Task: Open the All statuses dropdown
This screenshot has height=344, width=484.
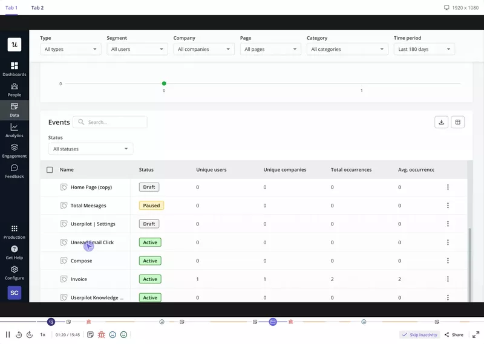Action: 90,149
